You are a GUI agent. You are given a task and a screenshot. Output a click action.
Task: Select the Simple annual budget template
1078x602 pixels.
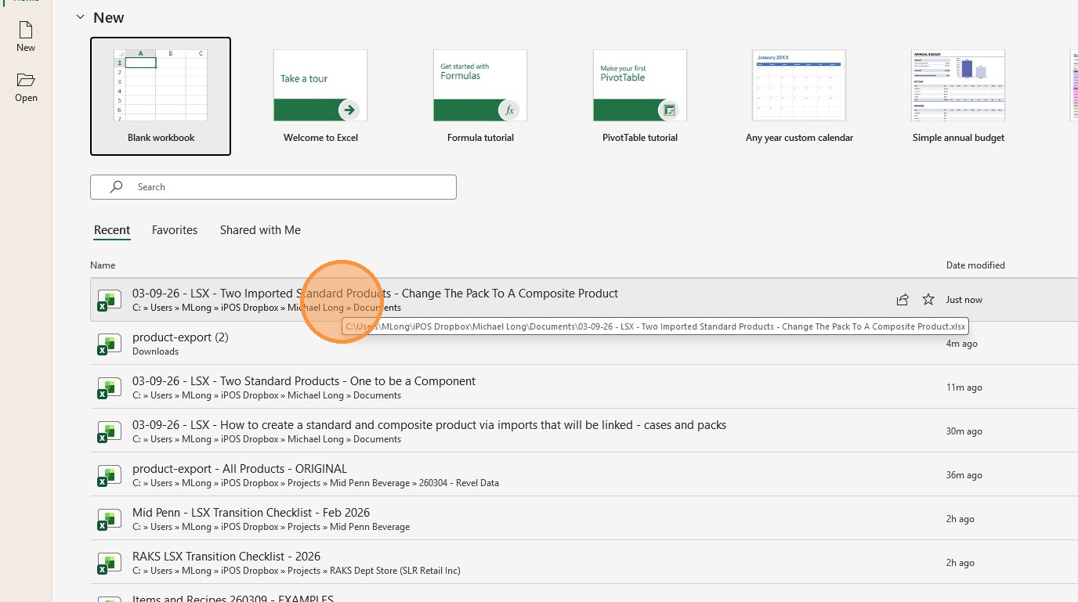[958, 96]
